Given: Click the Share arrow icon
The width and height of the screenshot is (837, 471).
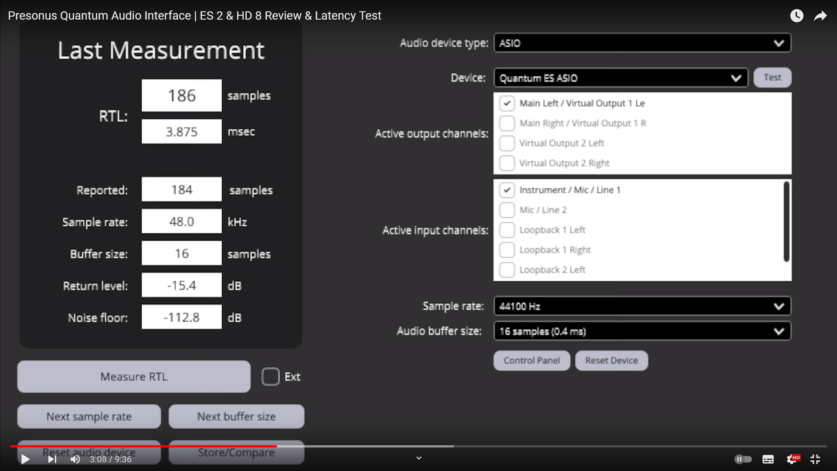Looking at the screenshot, I should pos(820,16).
